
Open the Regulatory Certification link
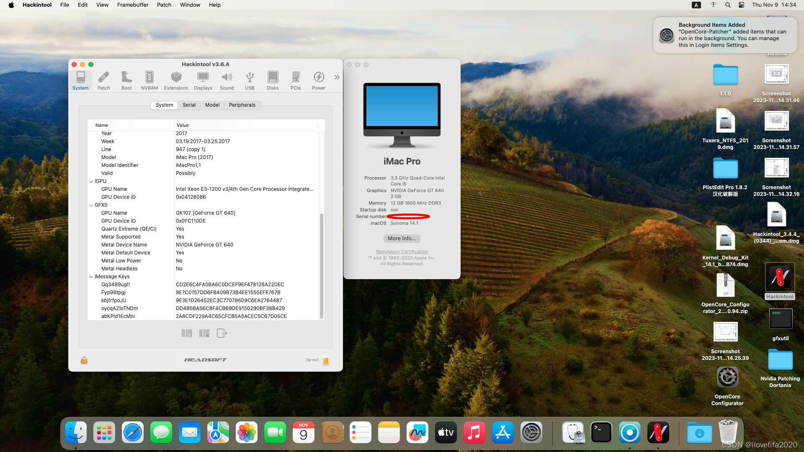pyautogui.click(x=402, y=252)
